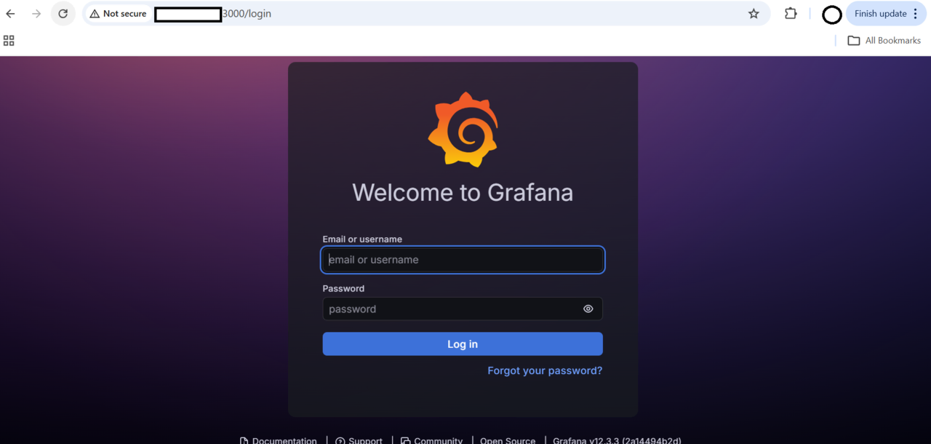Click the Support question-mark icon
The height and width of the screenshot is (444, 931).
click(x=337, y=439)
